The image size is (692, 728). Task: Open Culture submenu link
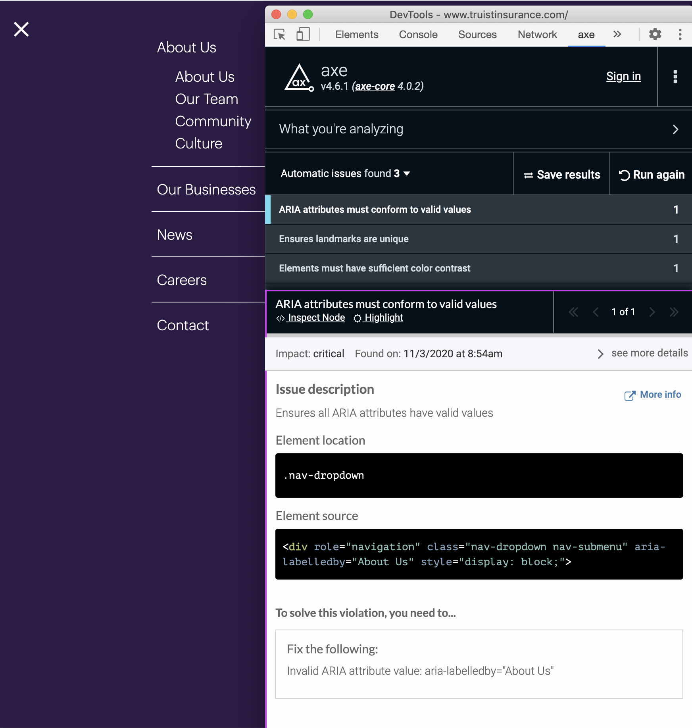199,144
